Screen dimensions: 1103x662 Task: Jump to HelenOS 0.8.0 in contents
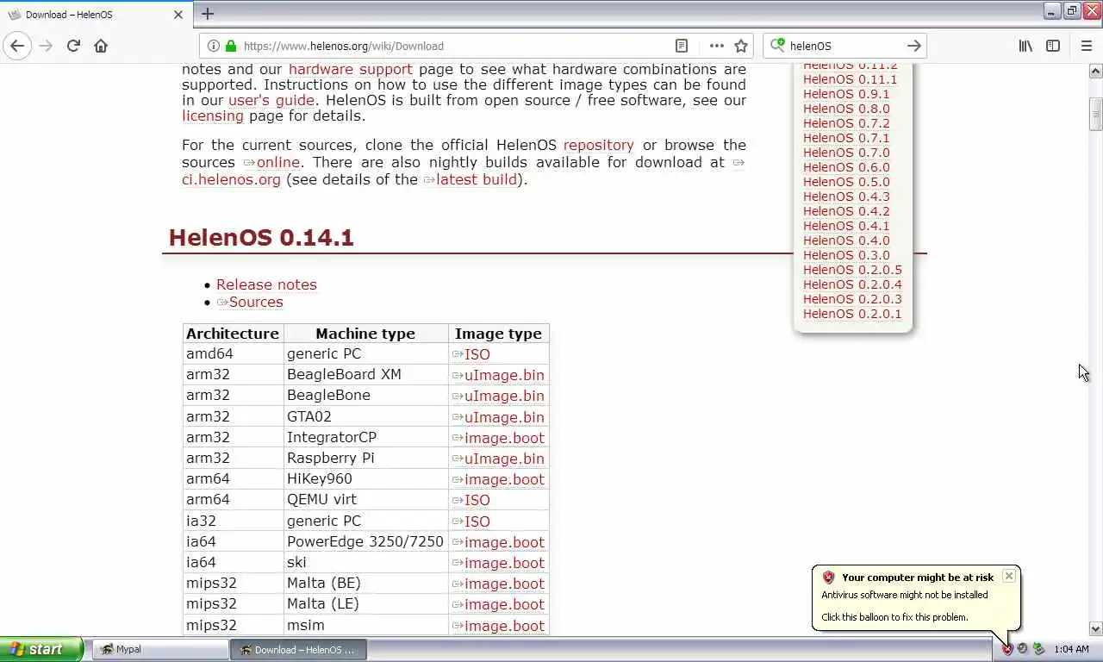846,109
